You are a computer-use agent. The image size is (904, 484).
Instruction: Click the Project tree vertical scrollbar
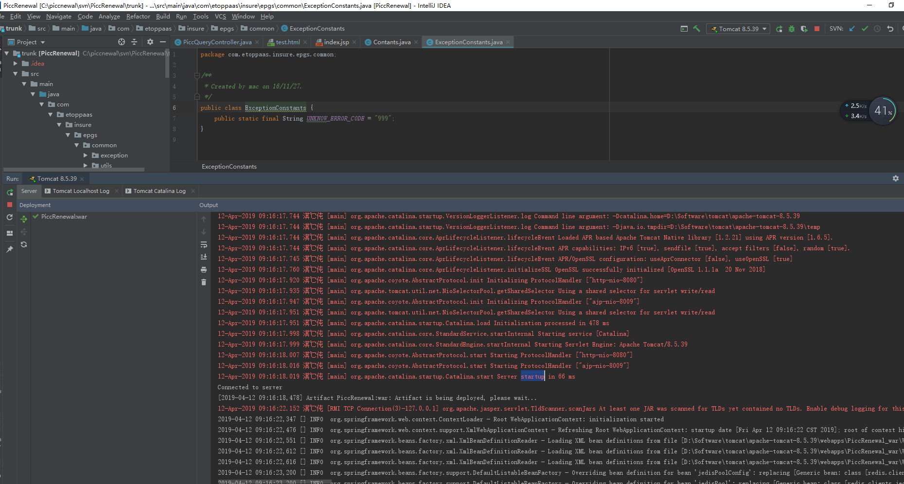click(167, 63)
